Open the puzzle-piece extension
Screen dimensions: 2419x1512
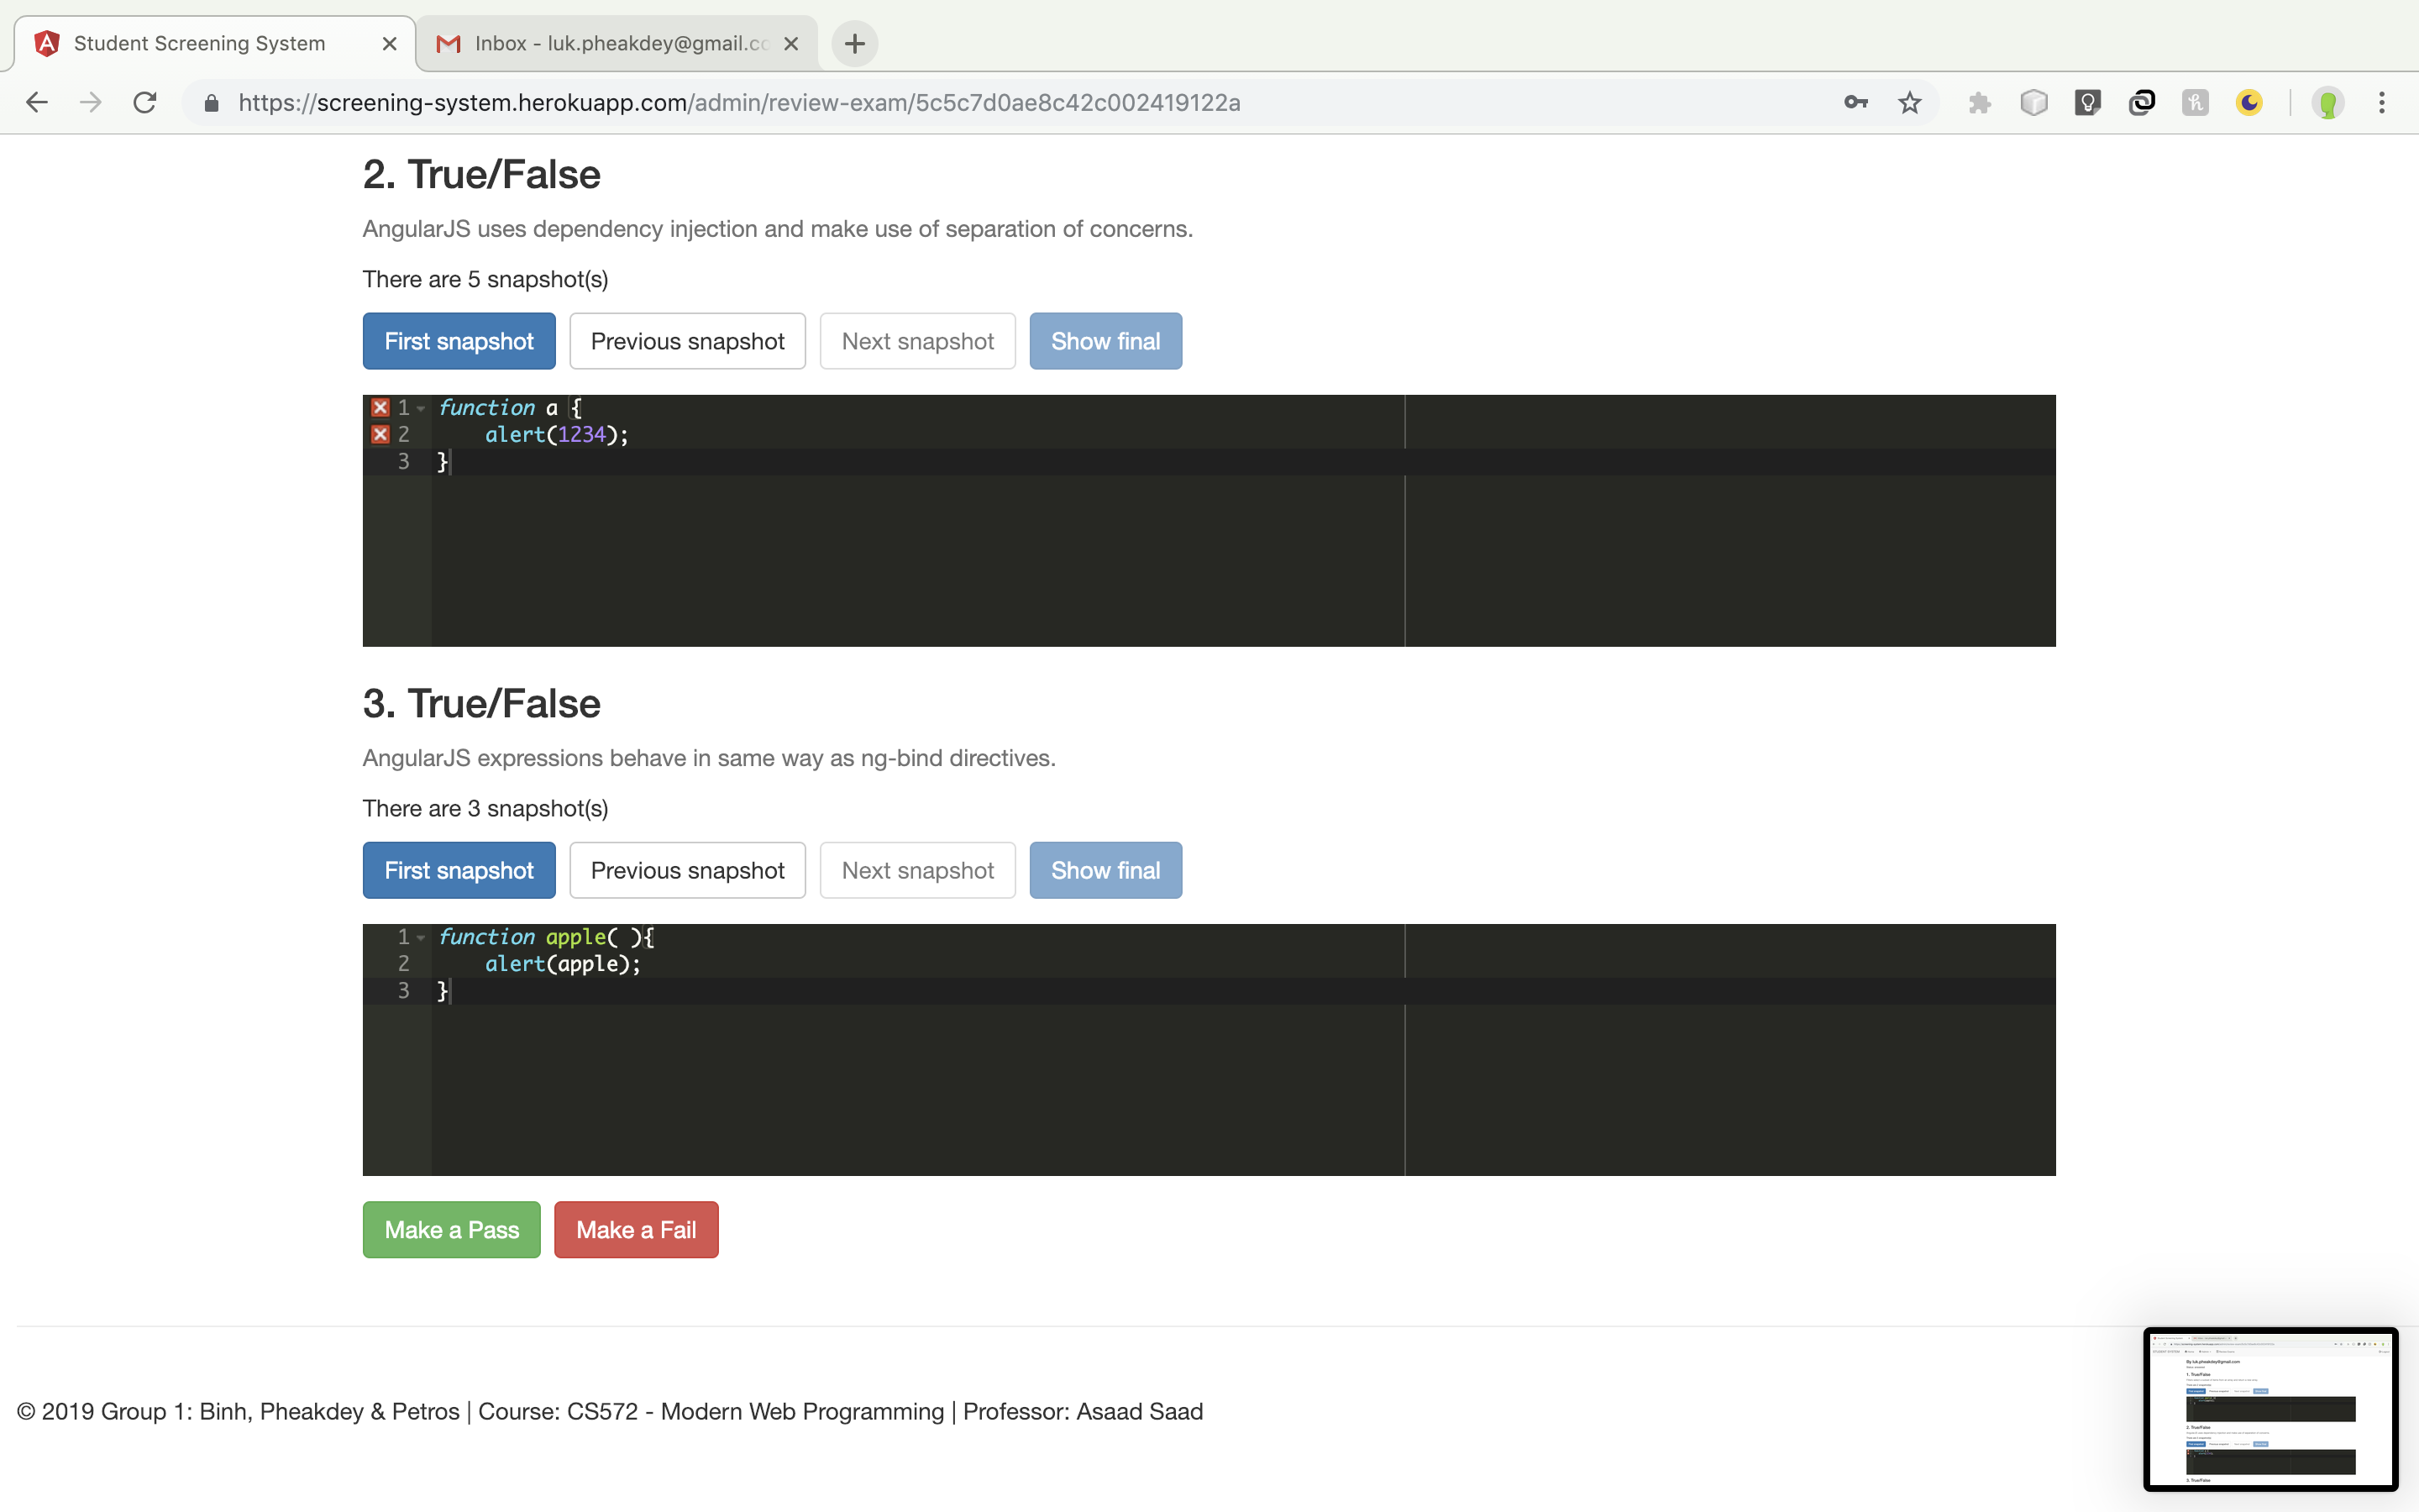click(1979, 102)
